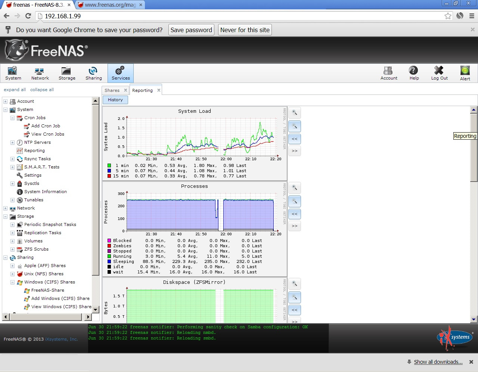
Task: Check the green Alert status icon
Action: 465,73
